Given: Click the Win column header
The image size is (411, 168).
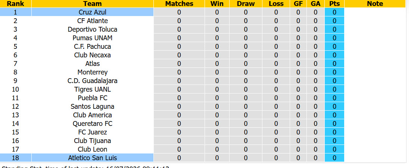Looking at the screenshot, I should pos(217,4).
